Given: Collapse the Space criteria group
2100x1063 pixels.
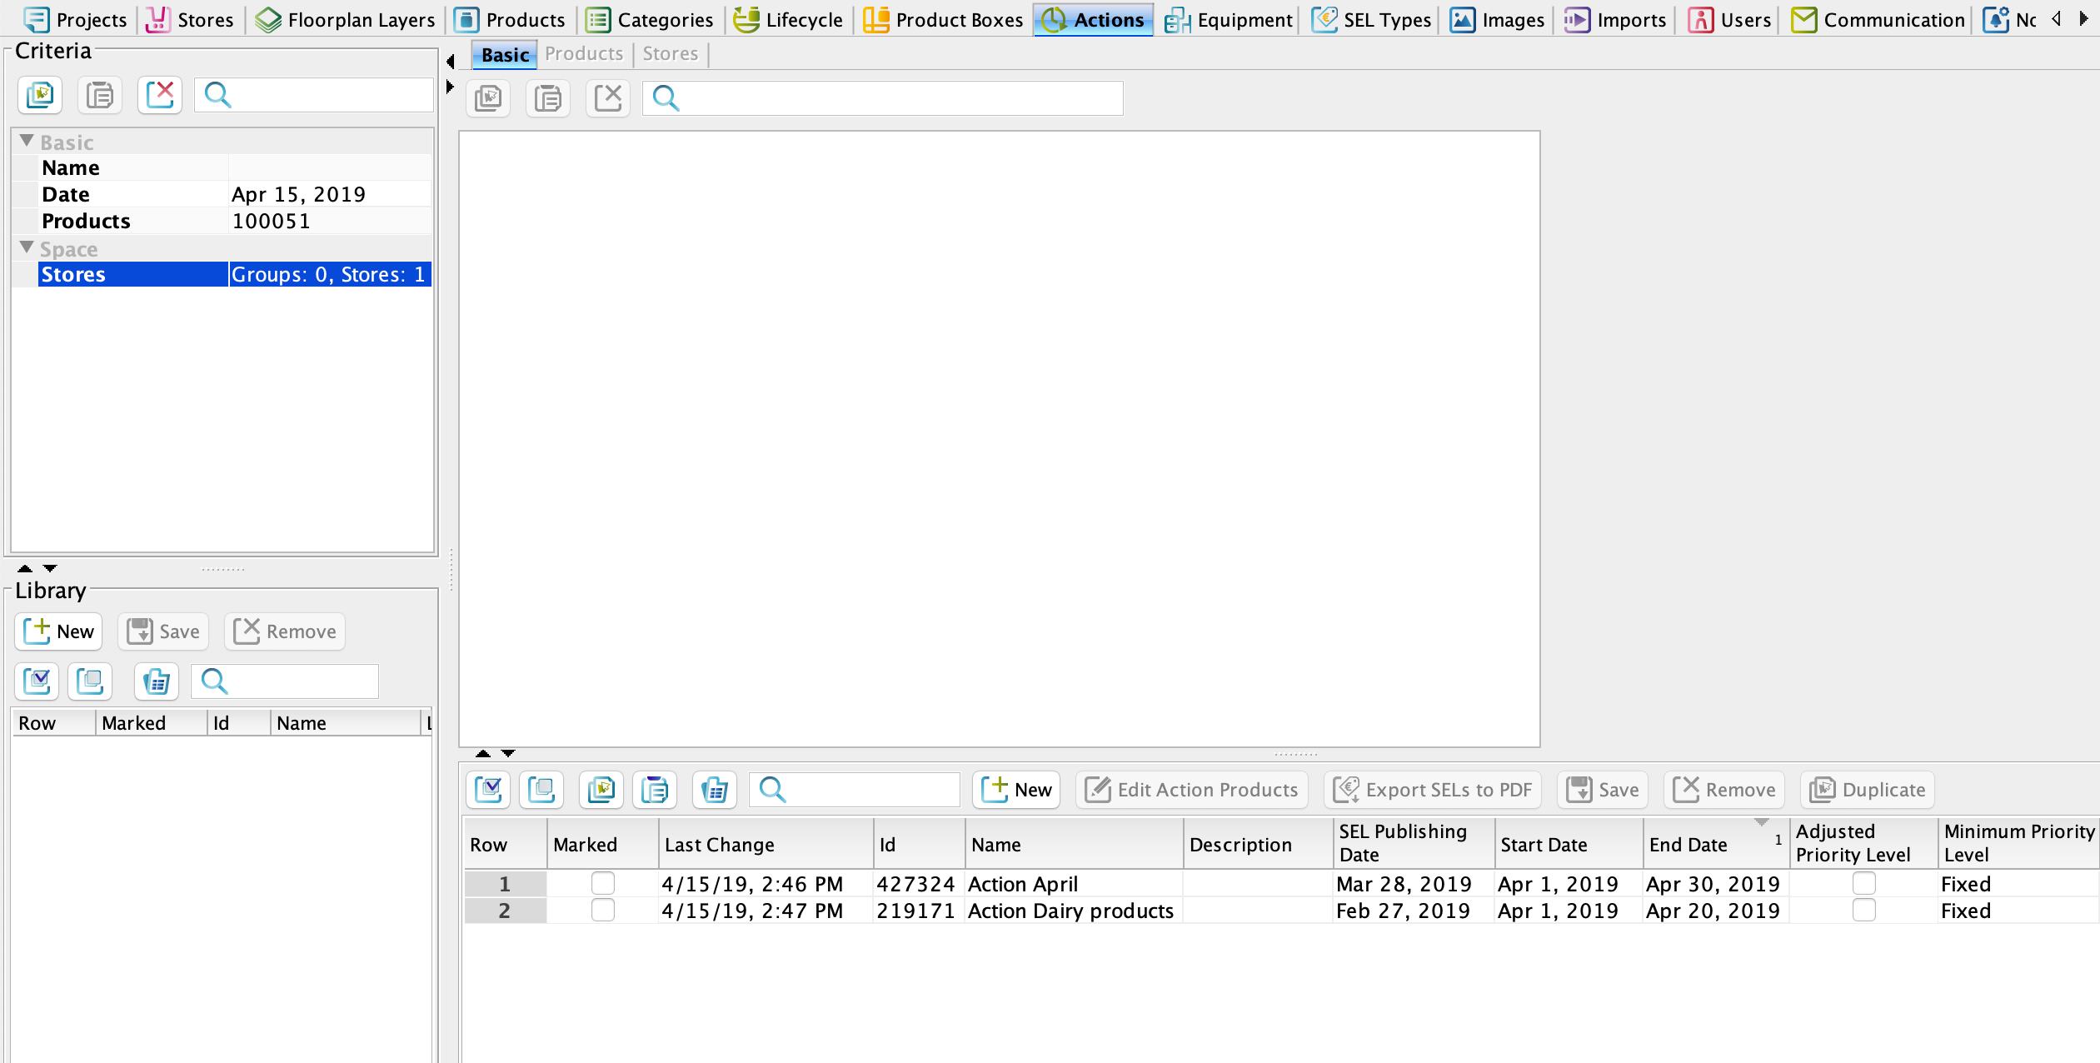Looking at the screenshot, I should point(27,247).
